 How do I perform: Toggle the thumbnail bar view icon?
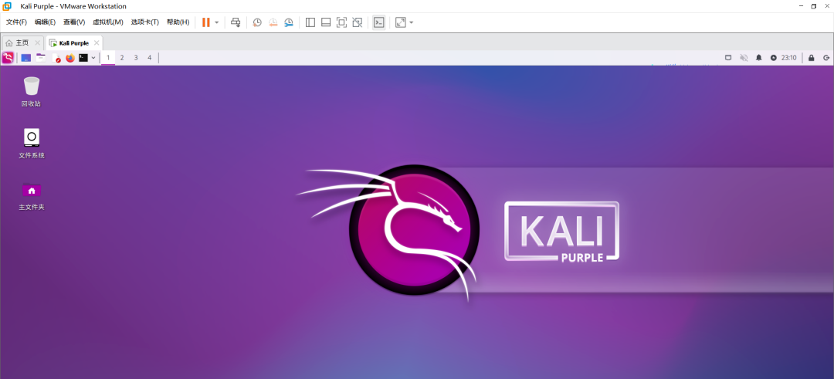coord(326,22)
